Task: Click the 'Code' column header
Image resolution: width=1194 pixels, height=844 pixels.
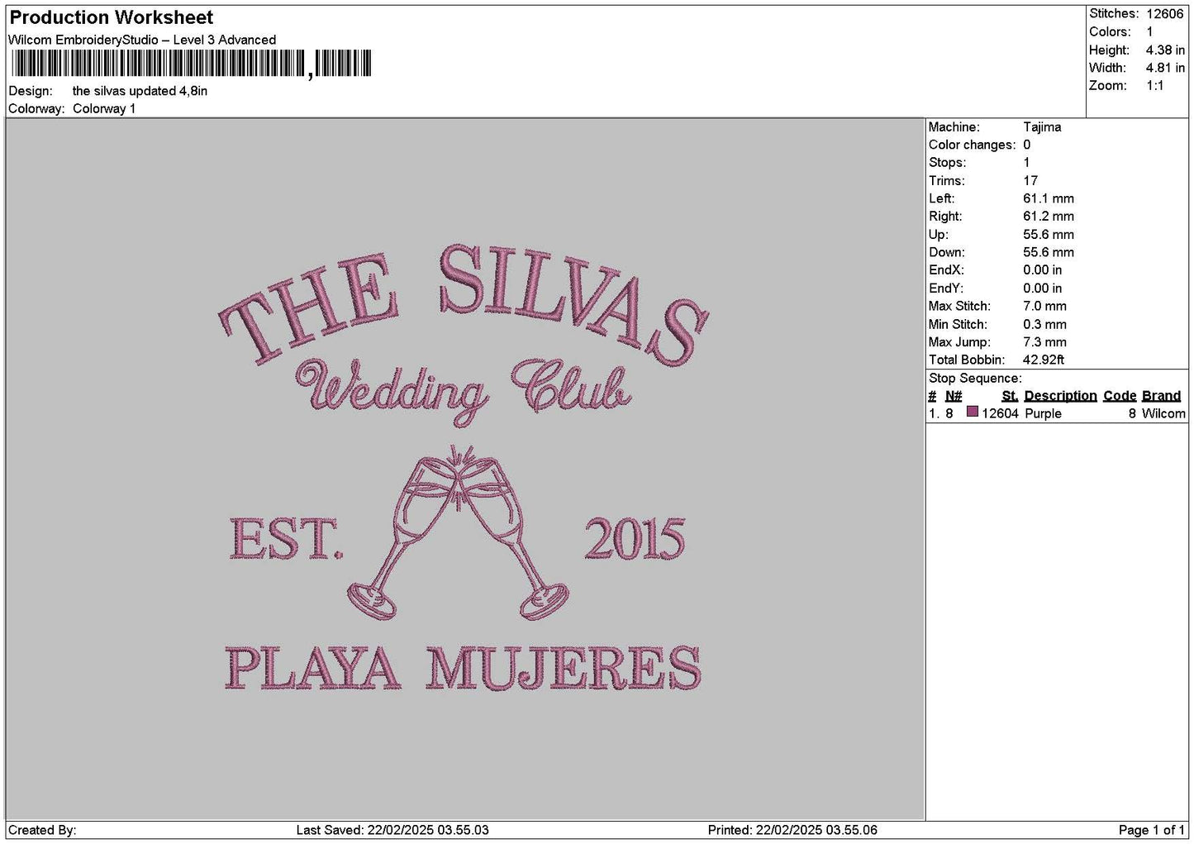Action: pyautogui.click(x=1120, y=395)
